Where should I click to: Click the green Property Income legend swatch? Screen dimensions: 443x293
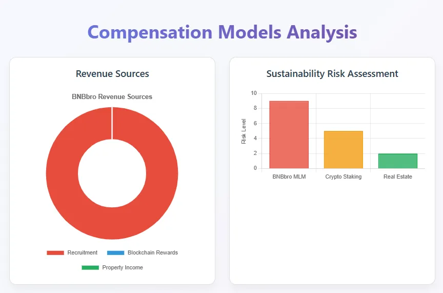pyautogui.click(x=90, y=267)
